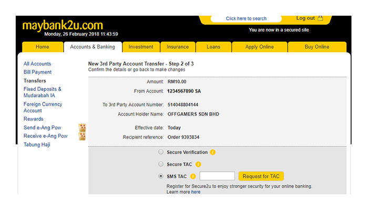Open Secure Verification info icon

click(x=212, y=152)
